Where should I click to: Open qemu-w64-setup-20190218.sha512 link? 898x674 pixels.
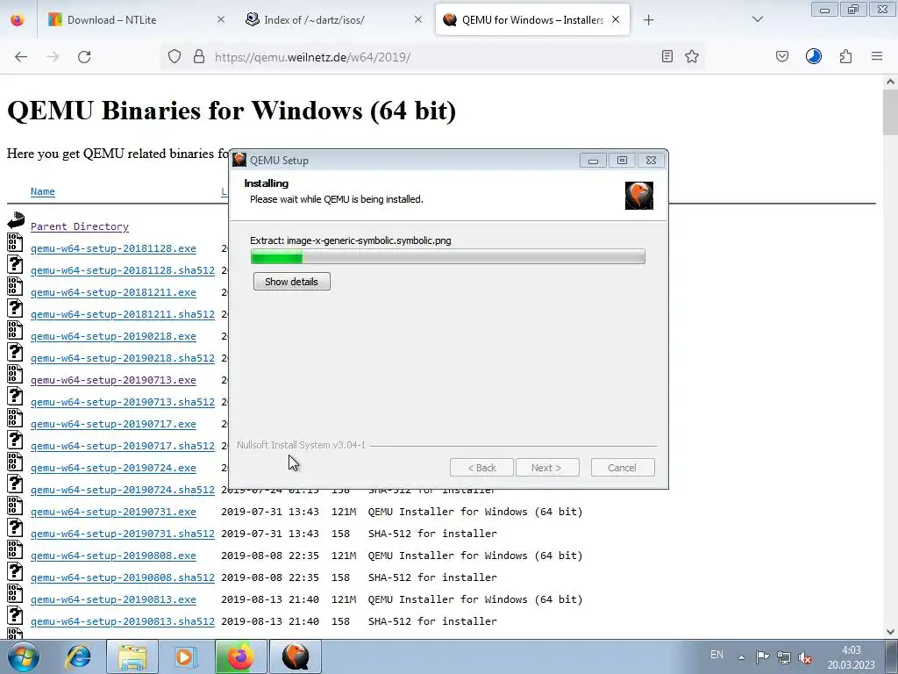click(x=123, y=358)
